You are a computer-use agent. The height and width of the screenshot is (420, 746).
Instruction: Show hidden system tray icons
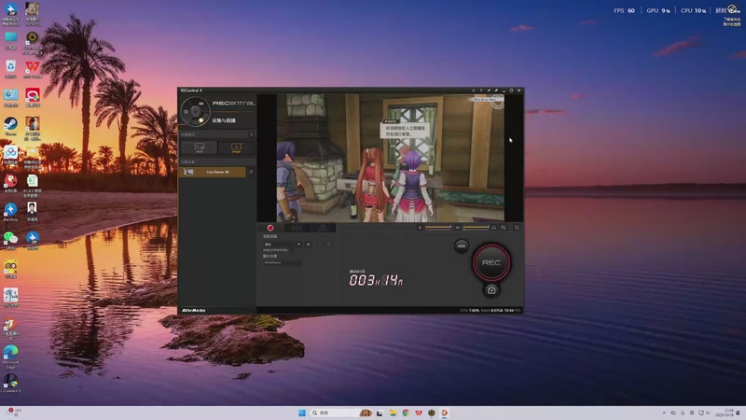(664, 413)
